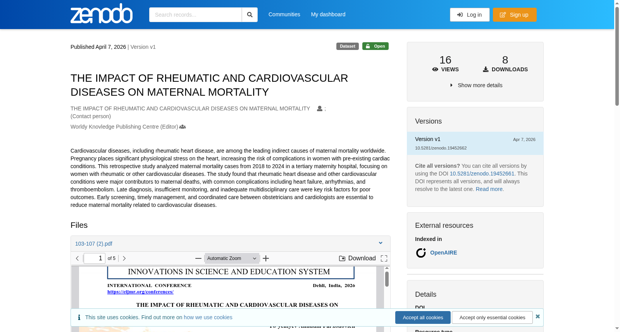620x332 pixels.
Task: Click the Search records input field
Action: (195, 15)
